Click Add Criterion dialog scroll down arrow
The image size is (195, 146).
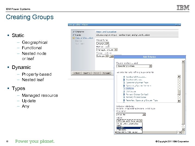[x=183, y=129]
